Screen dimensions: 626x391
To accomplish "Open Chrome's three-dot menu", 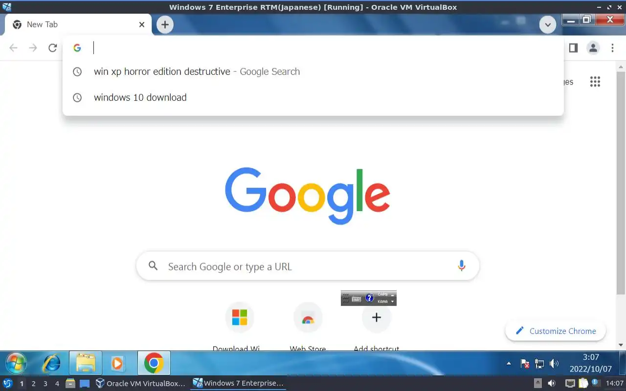I will [612, 48].
